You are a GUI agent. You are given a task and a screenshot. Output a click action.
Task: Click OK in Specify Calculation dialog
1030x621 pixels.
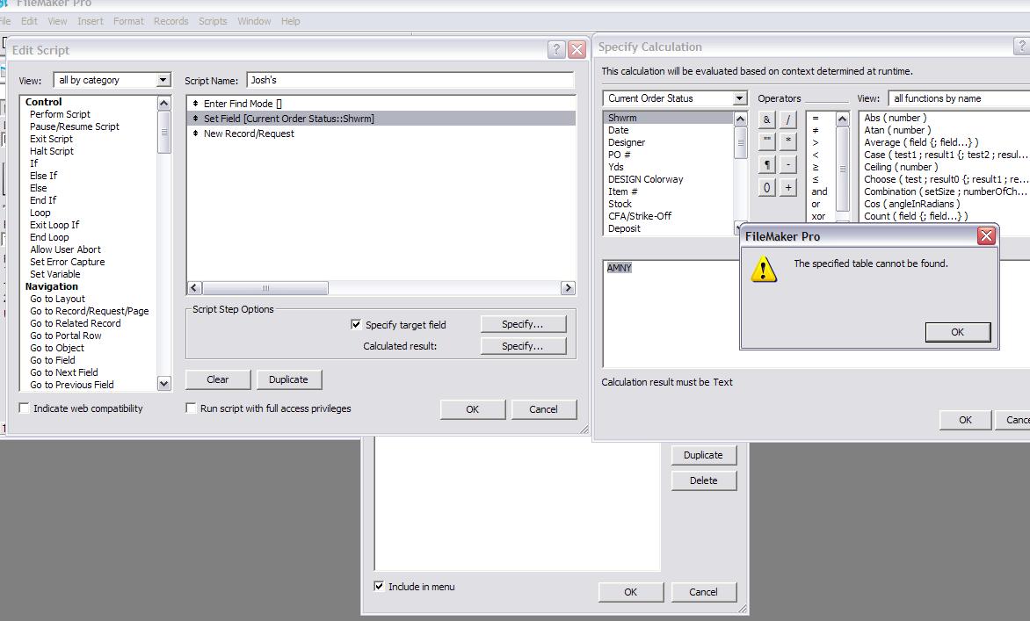point(965,420)
